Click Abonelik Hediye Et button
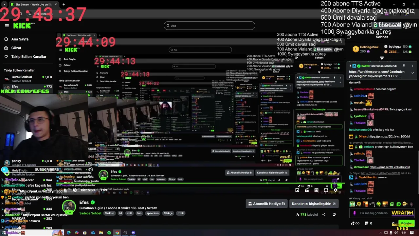419x236 pixels. [267, 204]
